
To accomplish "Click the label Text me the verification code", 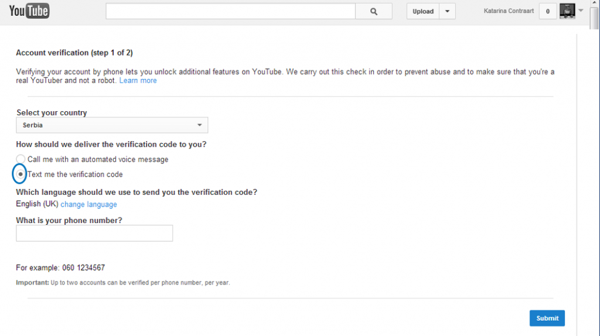I will 75,174.
